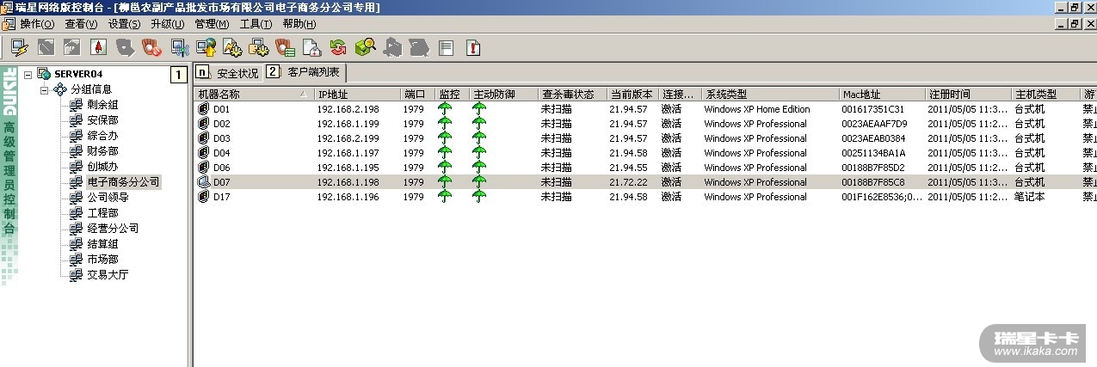Sort by the Mac地址 column header

click(882, 94)
